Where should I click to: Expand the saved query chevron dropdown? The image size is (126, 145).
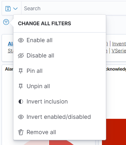pos(15,9)
